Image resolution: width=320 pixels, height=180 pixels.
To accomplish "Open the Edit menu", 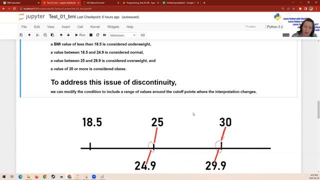I will (x=37, y=26).
